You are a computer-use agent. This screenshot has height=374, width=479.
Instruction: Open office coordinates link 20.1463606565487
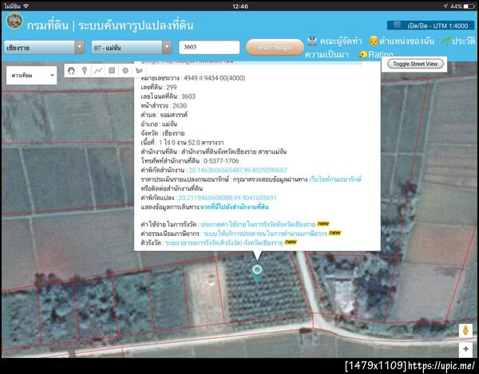[238, 170]
